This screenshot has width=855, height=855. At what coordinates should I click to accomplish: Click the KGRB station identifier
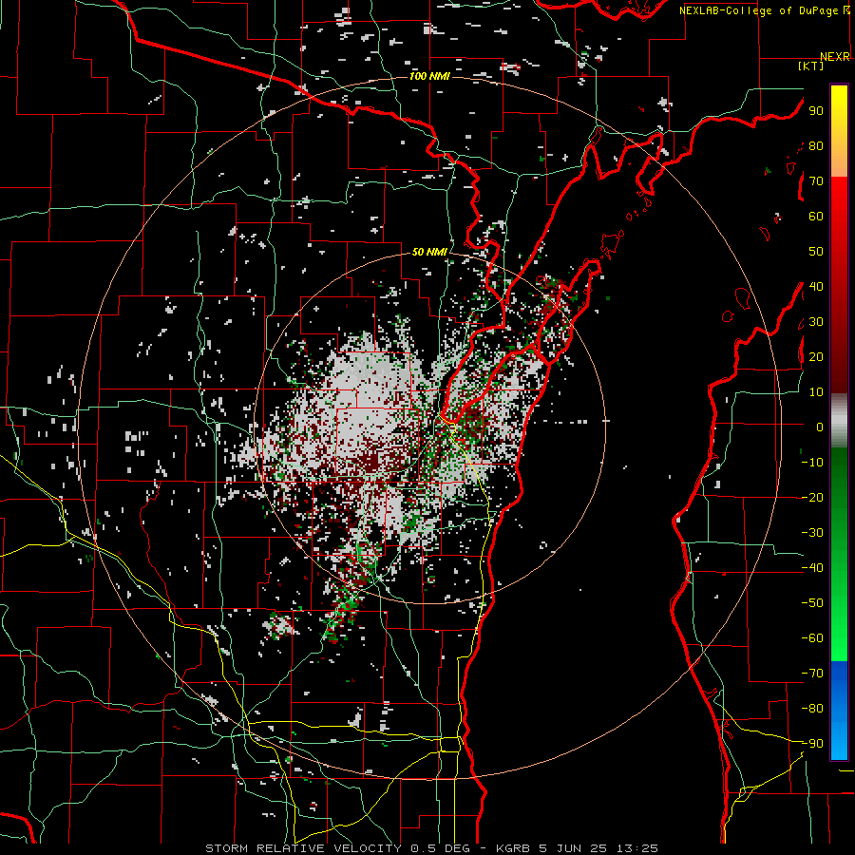coord(512,848)
